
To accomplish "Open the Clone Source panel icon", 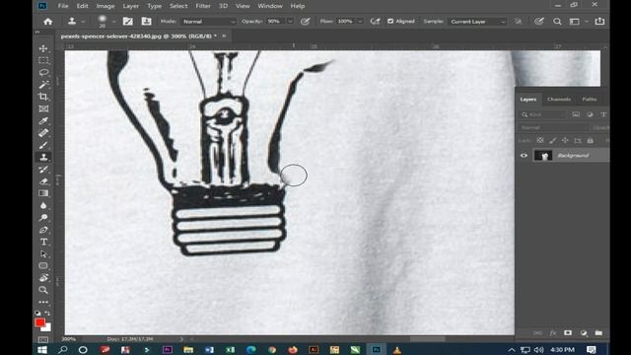I will (146, 22).
